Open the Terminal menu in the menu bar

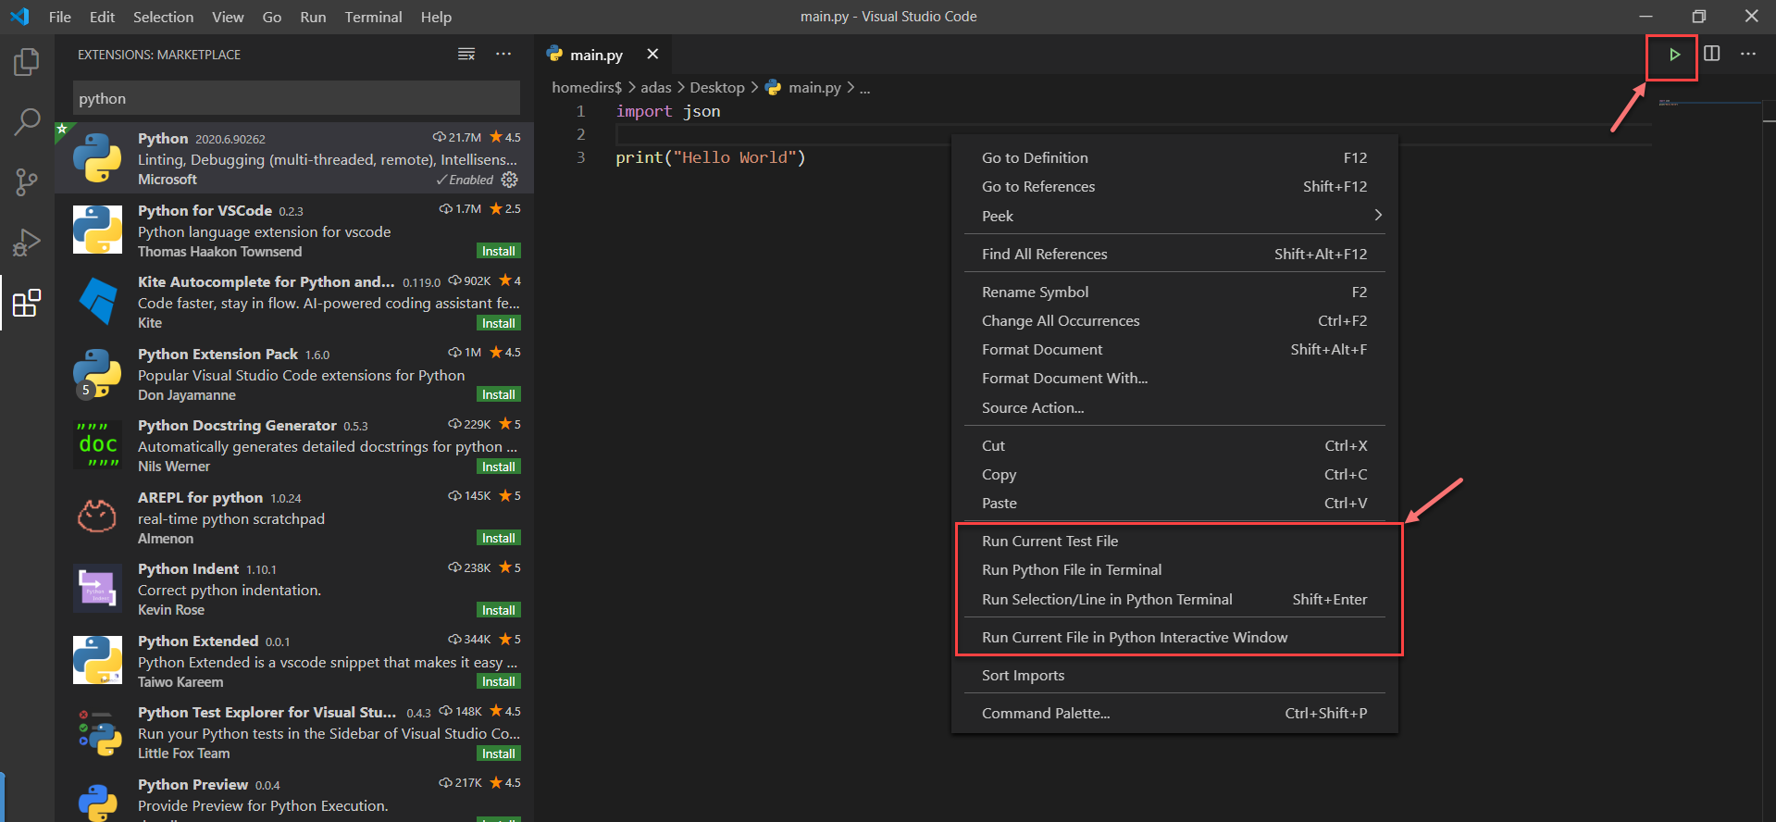click(373, 17)
